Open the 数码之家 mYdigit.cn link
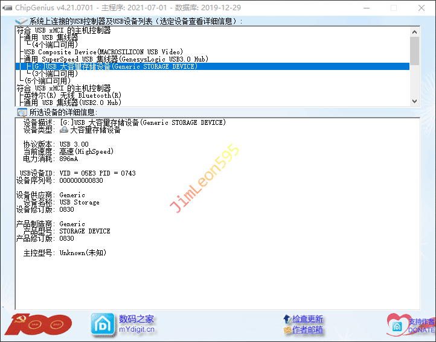The height and width of the screenshot is (342, 436). pyautogui.click(x=136, y=324)
